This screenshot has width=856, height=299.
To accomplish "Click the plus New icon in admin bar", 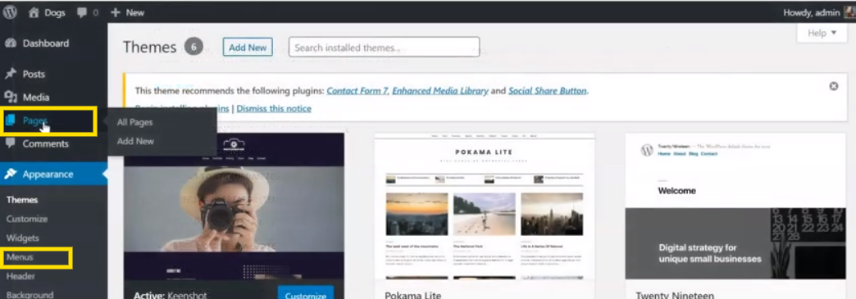I will click(115, 12).
